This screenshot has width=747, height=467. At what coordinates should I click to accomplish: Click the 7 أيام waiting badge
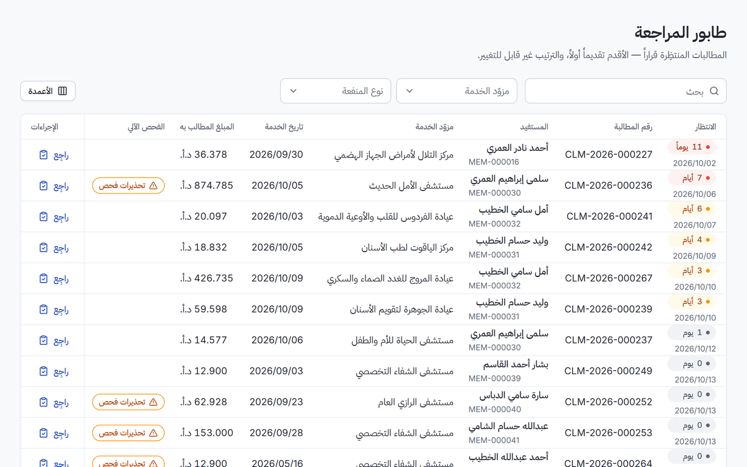pyautogui.click(x=692, y=178)
